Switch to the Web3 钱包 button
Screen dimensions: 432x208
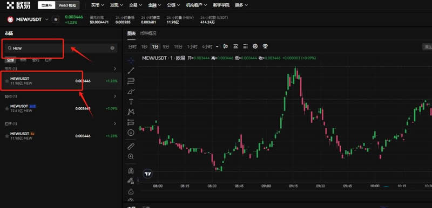(x=67, y=5)
